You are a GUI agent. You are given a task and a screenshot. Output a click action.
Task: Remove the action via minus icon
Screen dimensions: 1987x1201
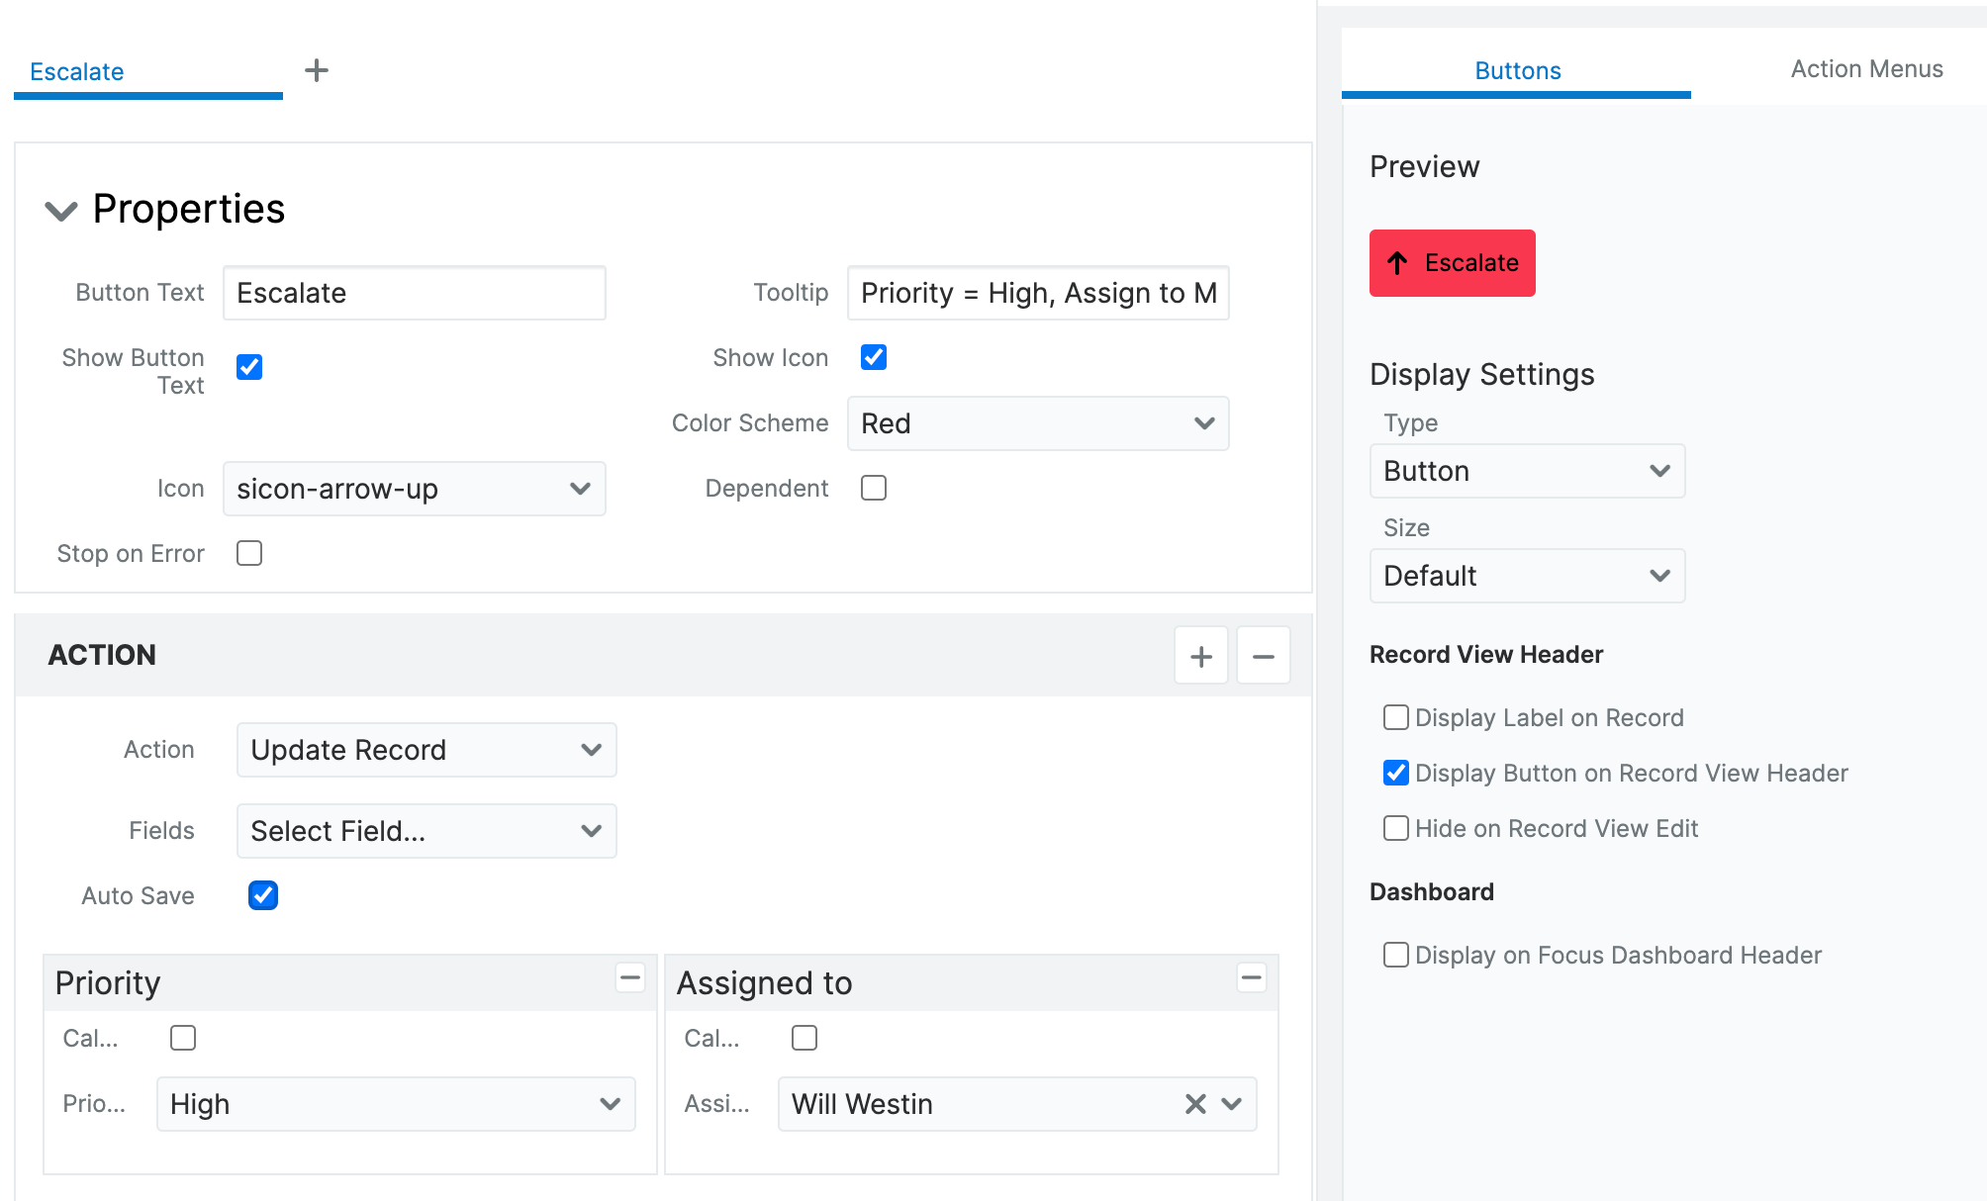point(1264,655)
